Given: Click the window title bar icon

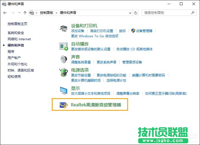Looking at the screenshot, I should [4, 4].
